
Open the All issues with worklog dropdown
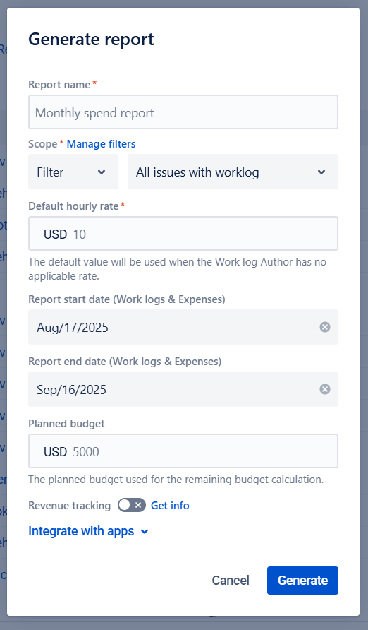[x=233, y=172]
